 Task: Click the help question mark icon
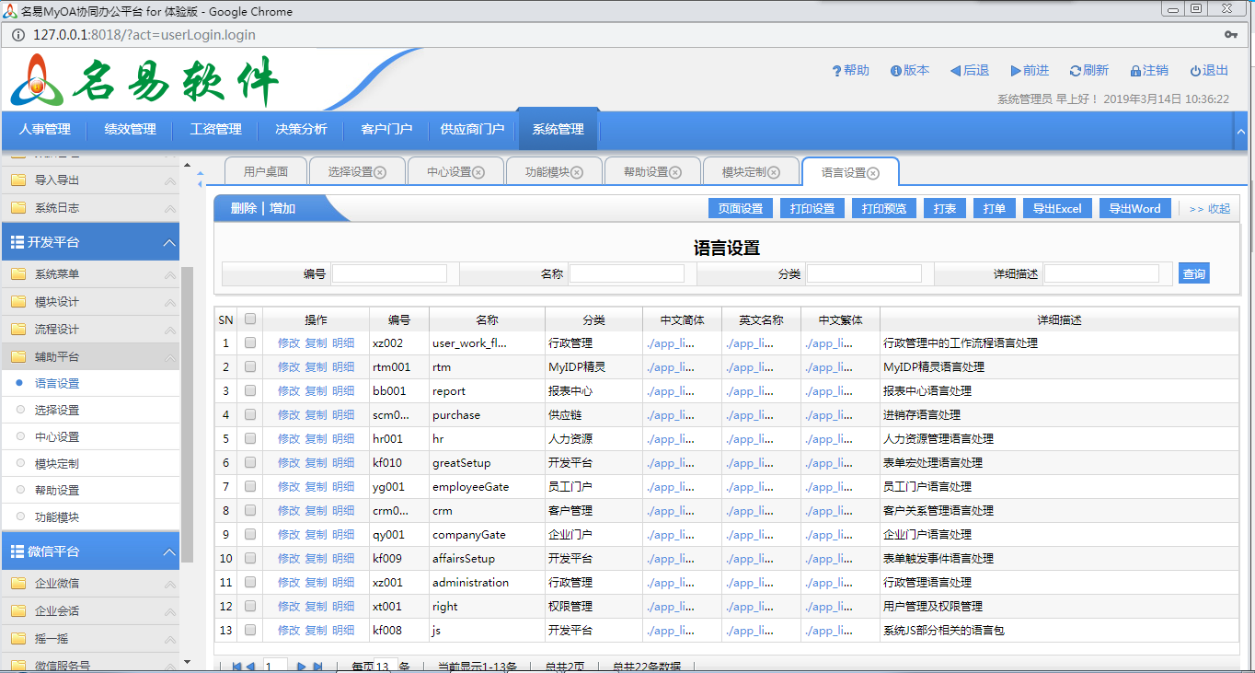836,71
